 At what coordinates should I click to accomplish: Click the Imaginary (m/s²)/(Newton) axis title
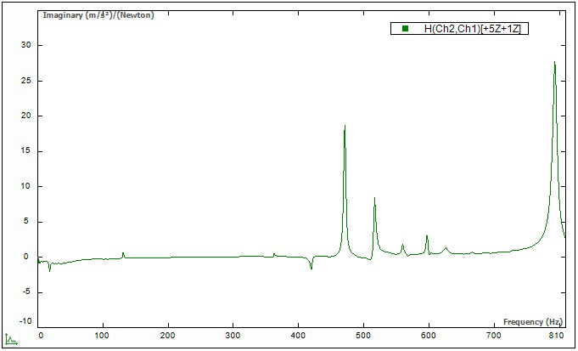85,15
